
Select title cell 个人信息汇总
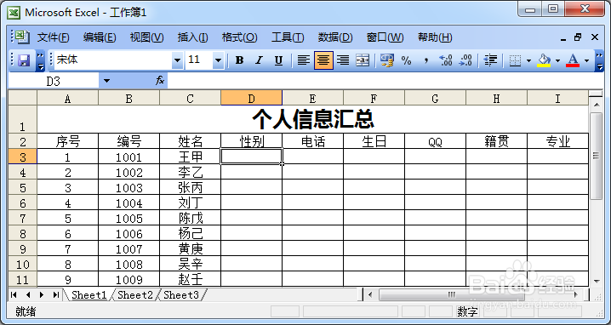(312, 119)
